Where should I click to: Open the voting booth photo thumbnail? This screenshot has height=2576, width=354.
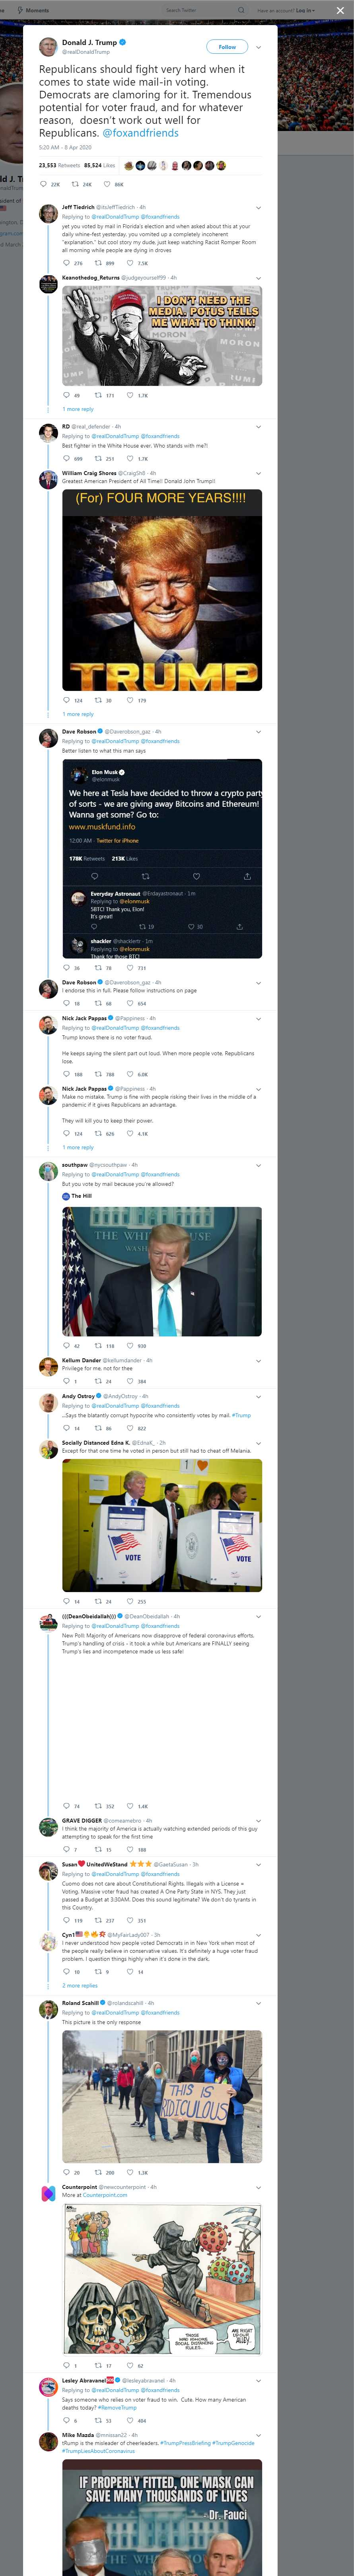162,1525
